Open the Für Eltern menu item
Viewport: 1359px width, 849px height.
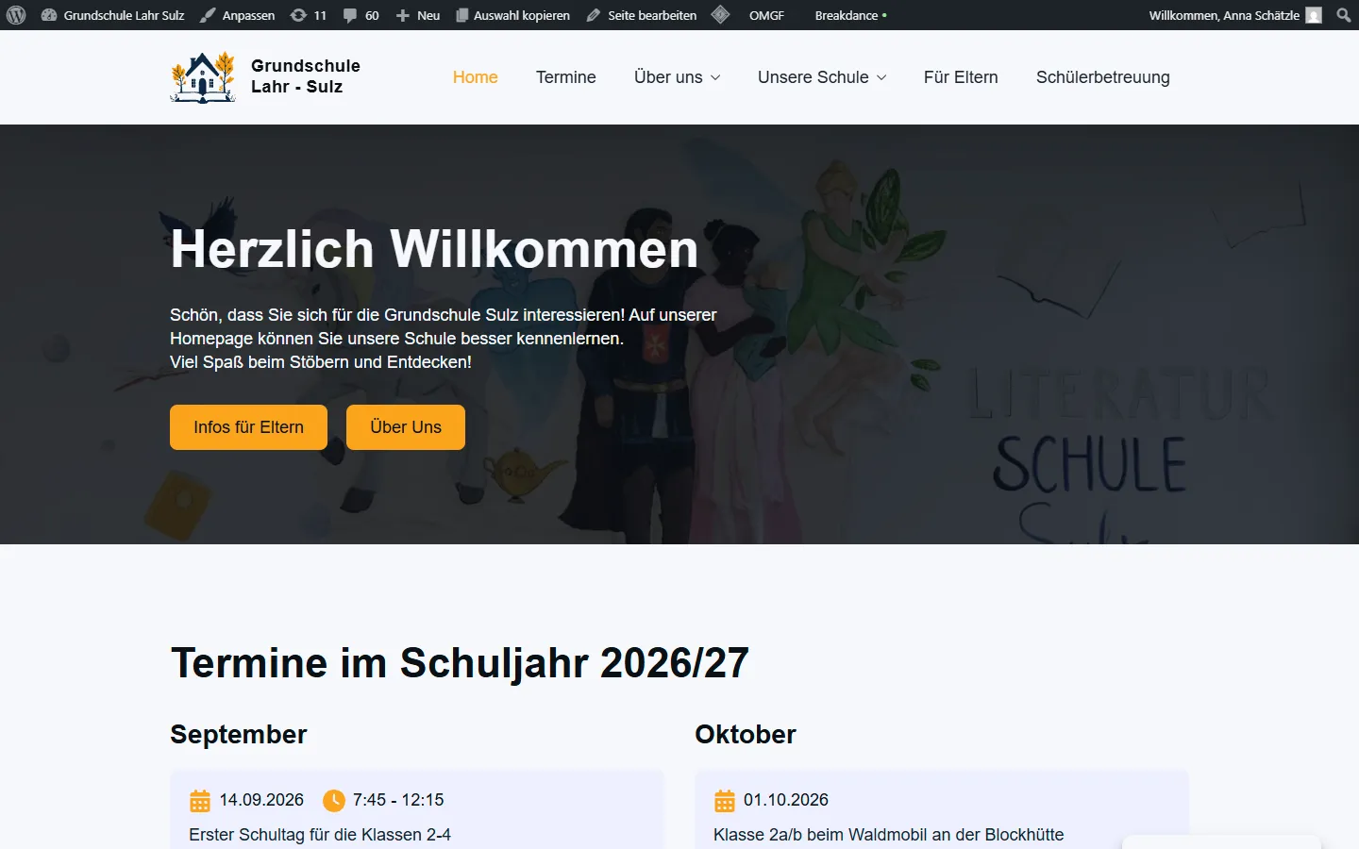coord(961,77)
